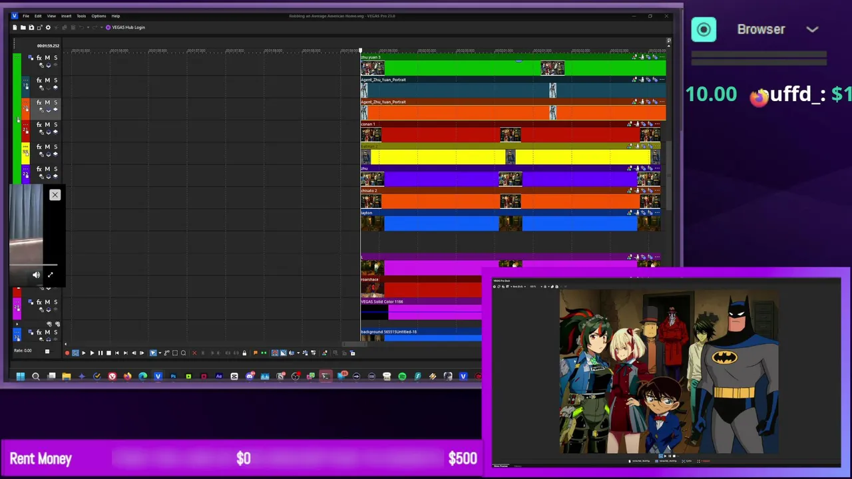This screenshot has width=852, height=479.
Task: Click the Save project toolbar icon
Action: 31,27
